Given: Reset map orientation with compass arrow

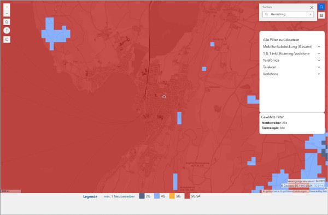Looking at the screenshot, I should tap(7, 31).
